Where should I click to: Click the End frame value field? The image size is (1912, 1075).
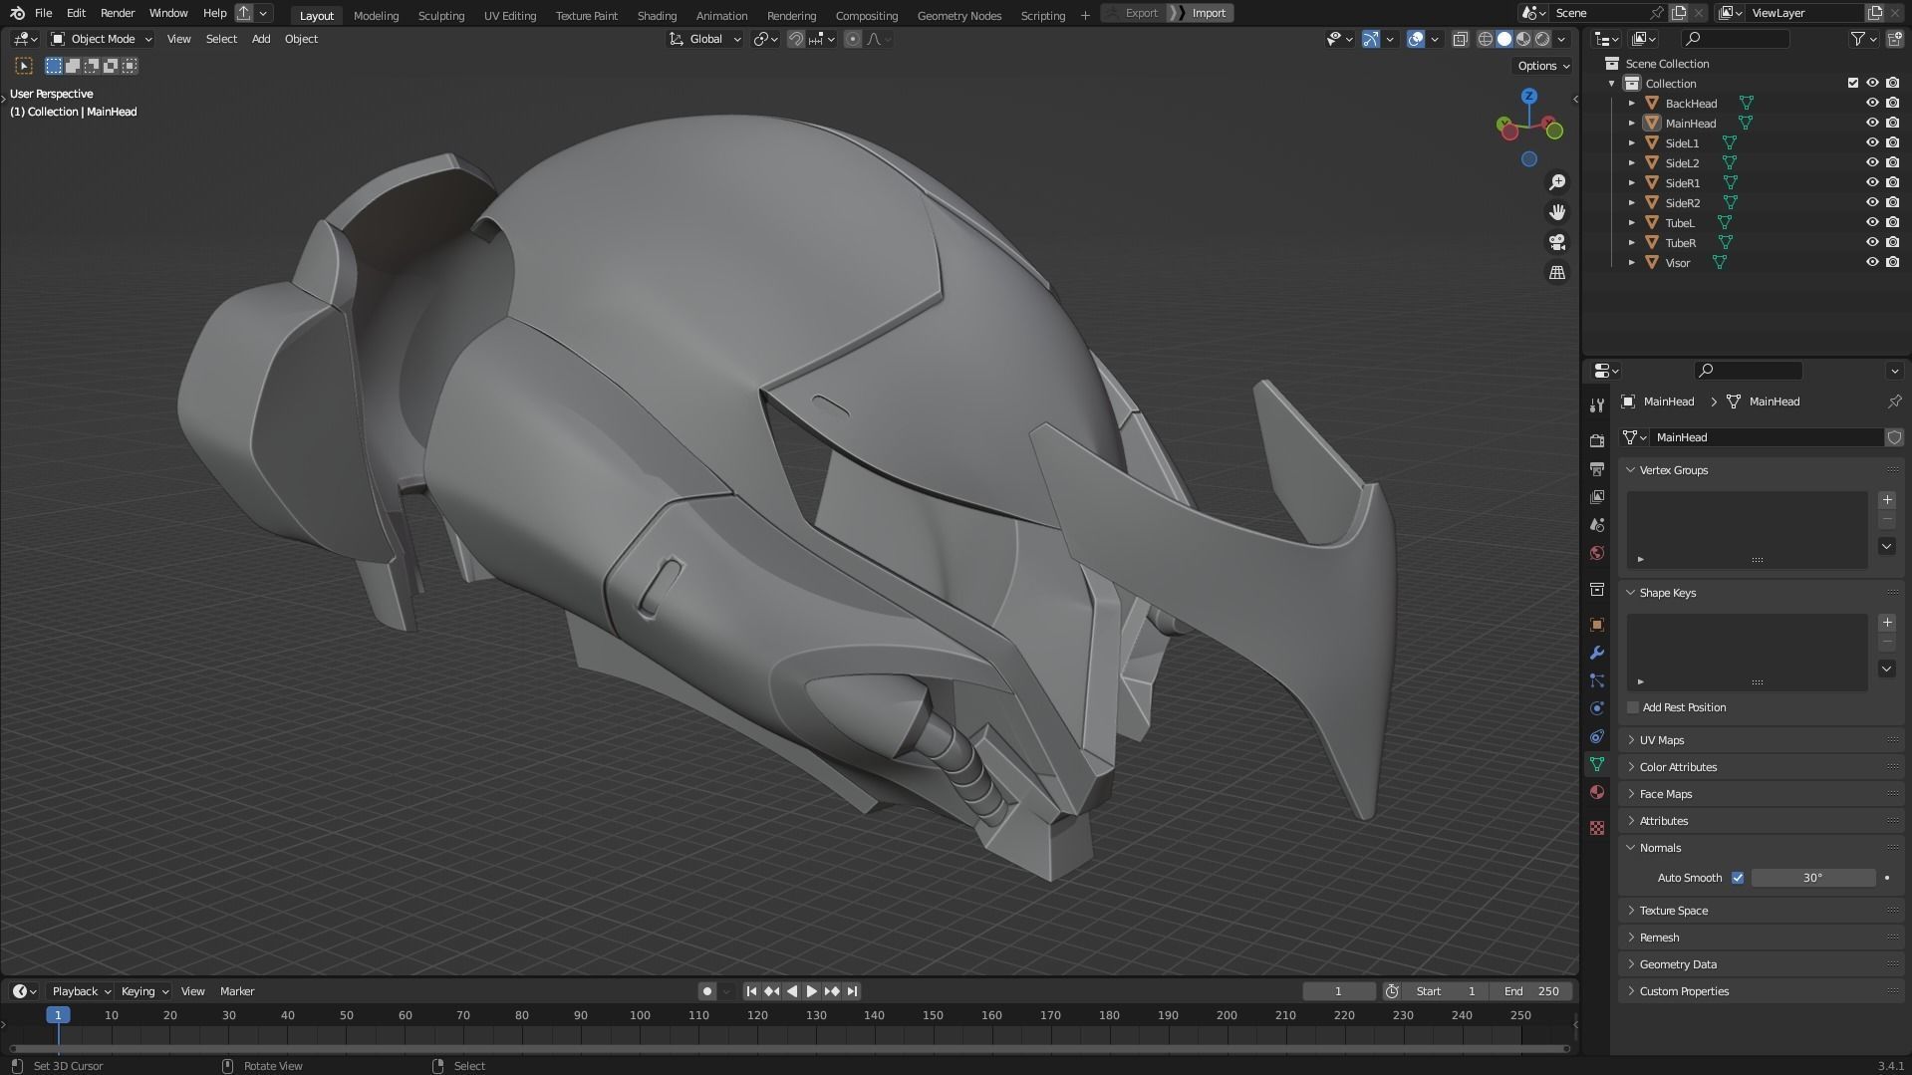[1533, 991]
